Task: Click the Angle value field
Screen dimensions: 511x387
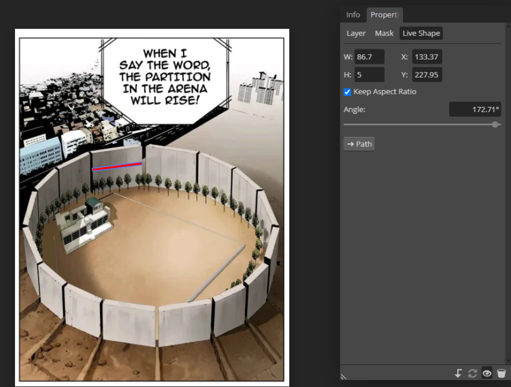Action: point(475,109)
